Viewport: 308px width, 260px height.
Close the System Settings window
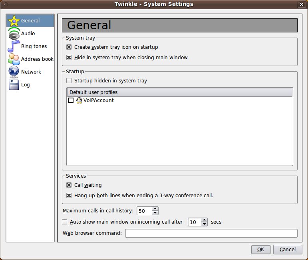pyautogui.click(x=301, y=4)
